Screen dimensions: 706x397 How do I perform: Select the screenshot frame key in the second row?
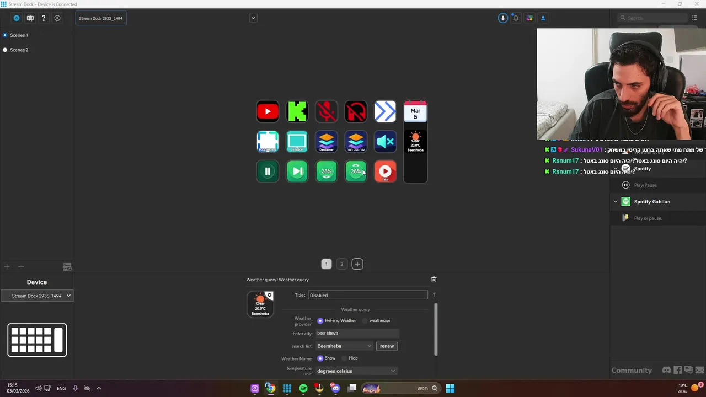268,141
